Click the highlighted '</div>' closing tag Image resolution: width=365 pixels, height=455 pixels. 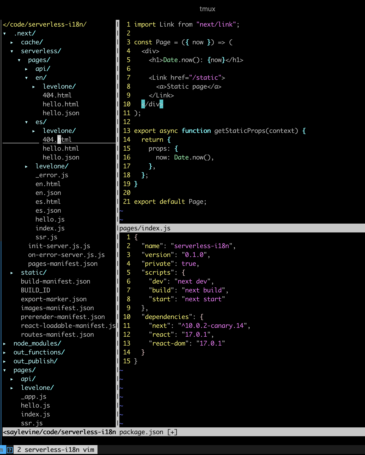(x=152, y=104)
